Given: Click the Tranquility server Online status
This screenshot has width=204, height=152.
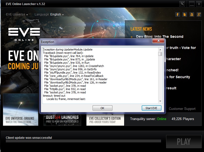Looking at the screenshot, I should tap(148, 119).
